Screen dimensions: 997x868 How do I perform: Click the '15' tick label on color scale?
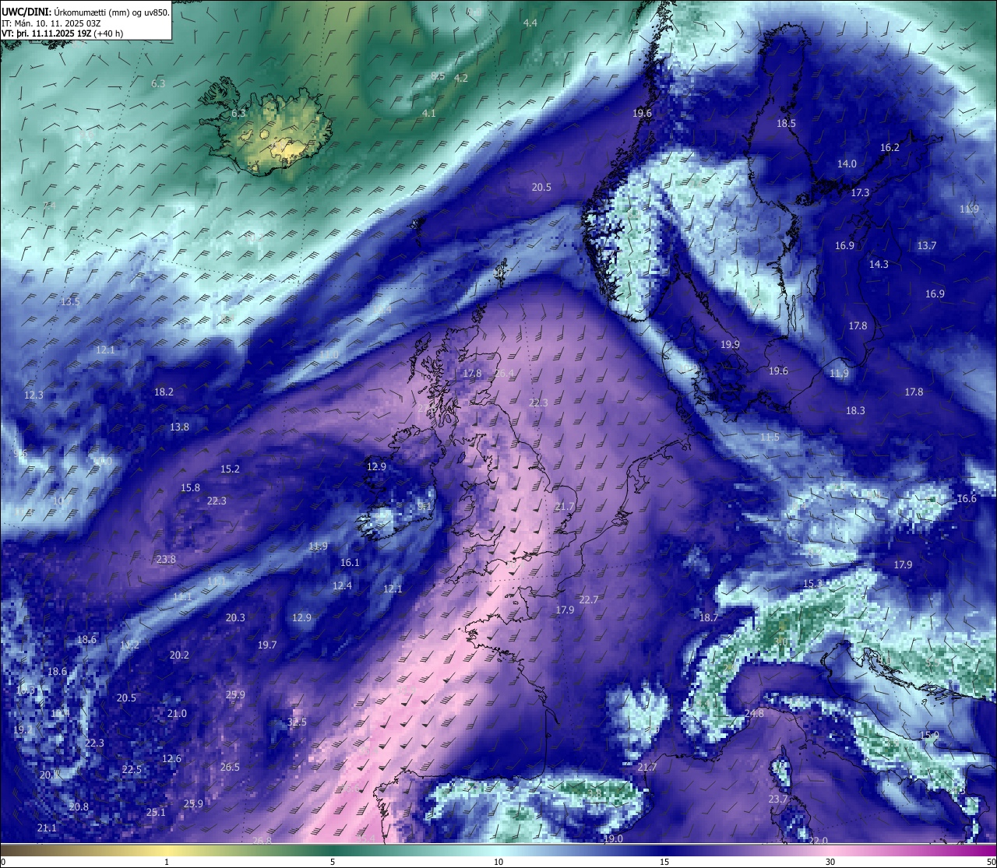point(664,862)
